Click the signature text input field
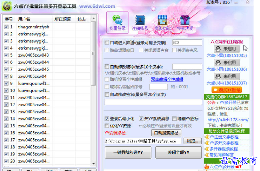This screenshot has width=260, height=171. (153, 102)
